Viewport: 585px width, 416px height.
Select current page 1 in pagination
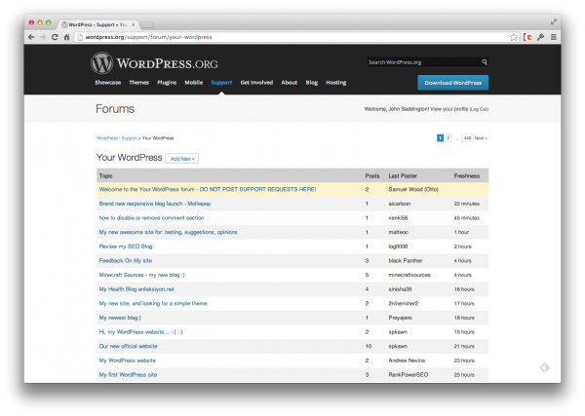[441, 138]
